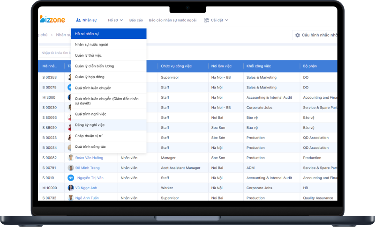Click the Bizzone logo
Screen dimensions: 375x227
pos(52,20)
